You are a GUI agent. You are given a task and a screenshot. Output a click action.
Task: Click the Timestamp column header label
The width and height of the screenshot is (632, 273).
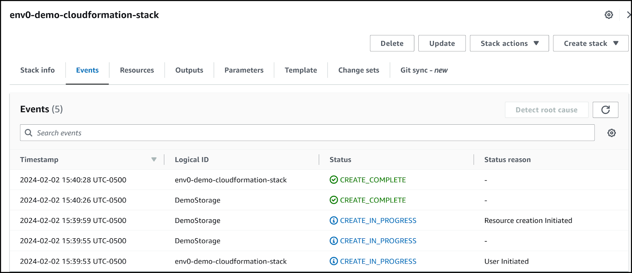(x=39, y=160)
